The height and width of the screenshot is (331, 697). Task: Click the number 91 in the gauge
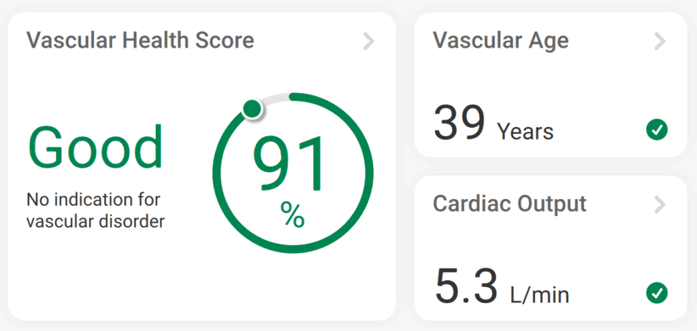(x=288, y=165)
